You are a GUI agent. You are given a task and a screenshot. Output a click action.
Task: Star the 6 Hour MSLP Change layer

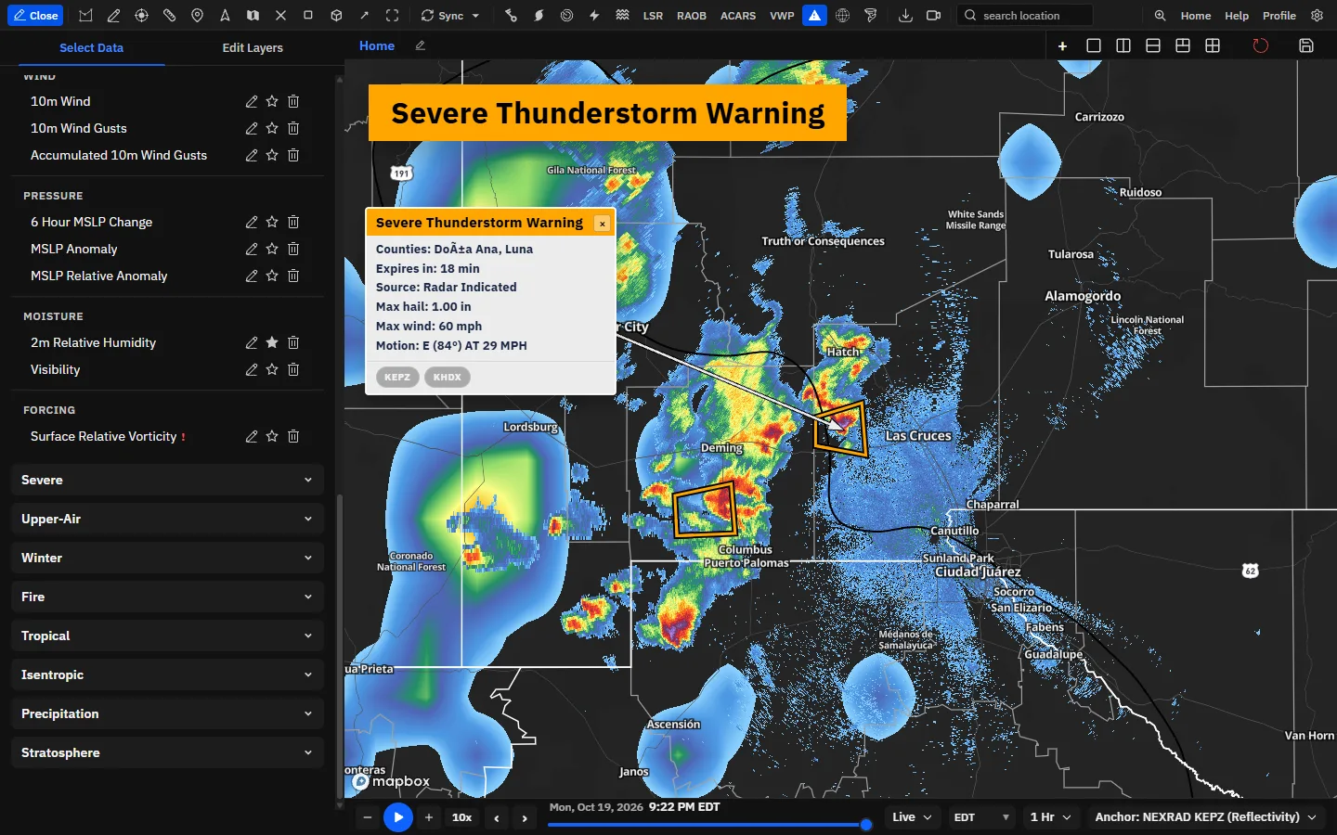coord(272,222)
